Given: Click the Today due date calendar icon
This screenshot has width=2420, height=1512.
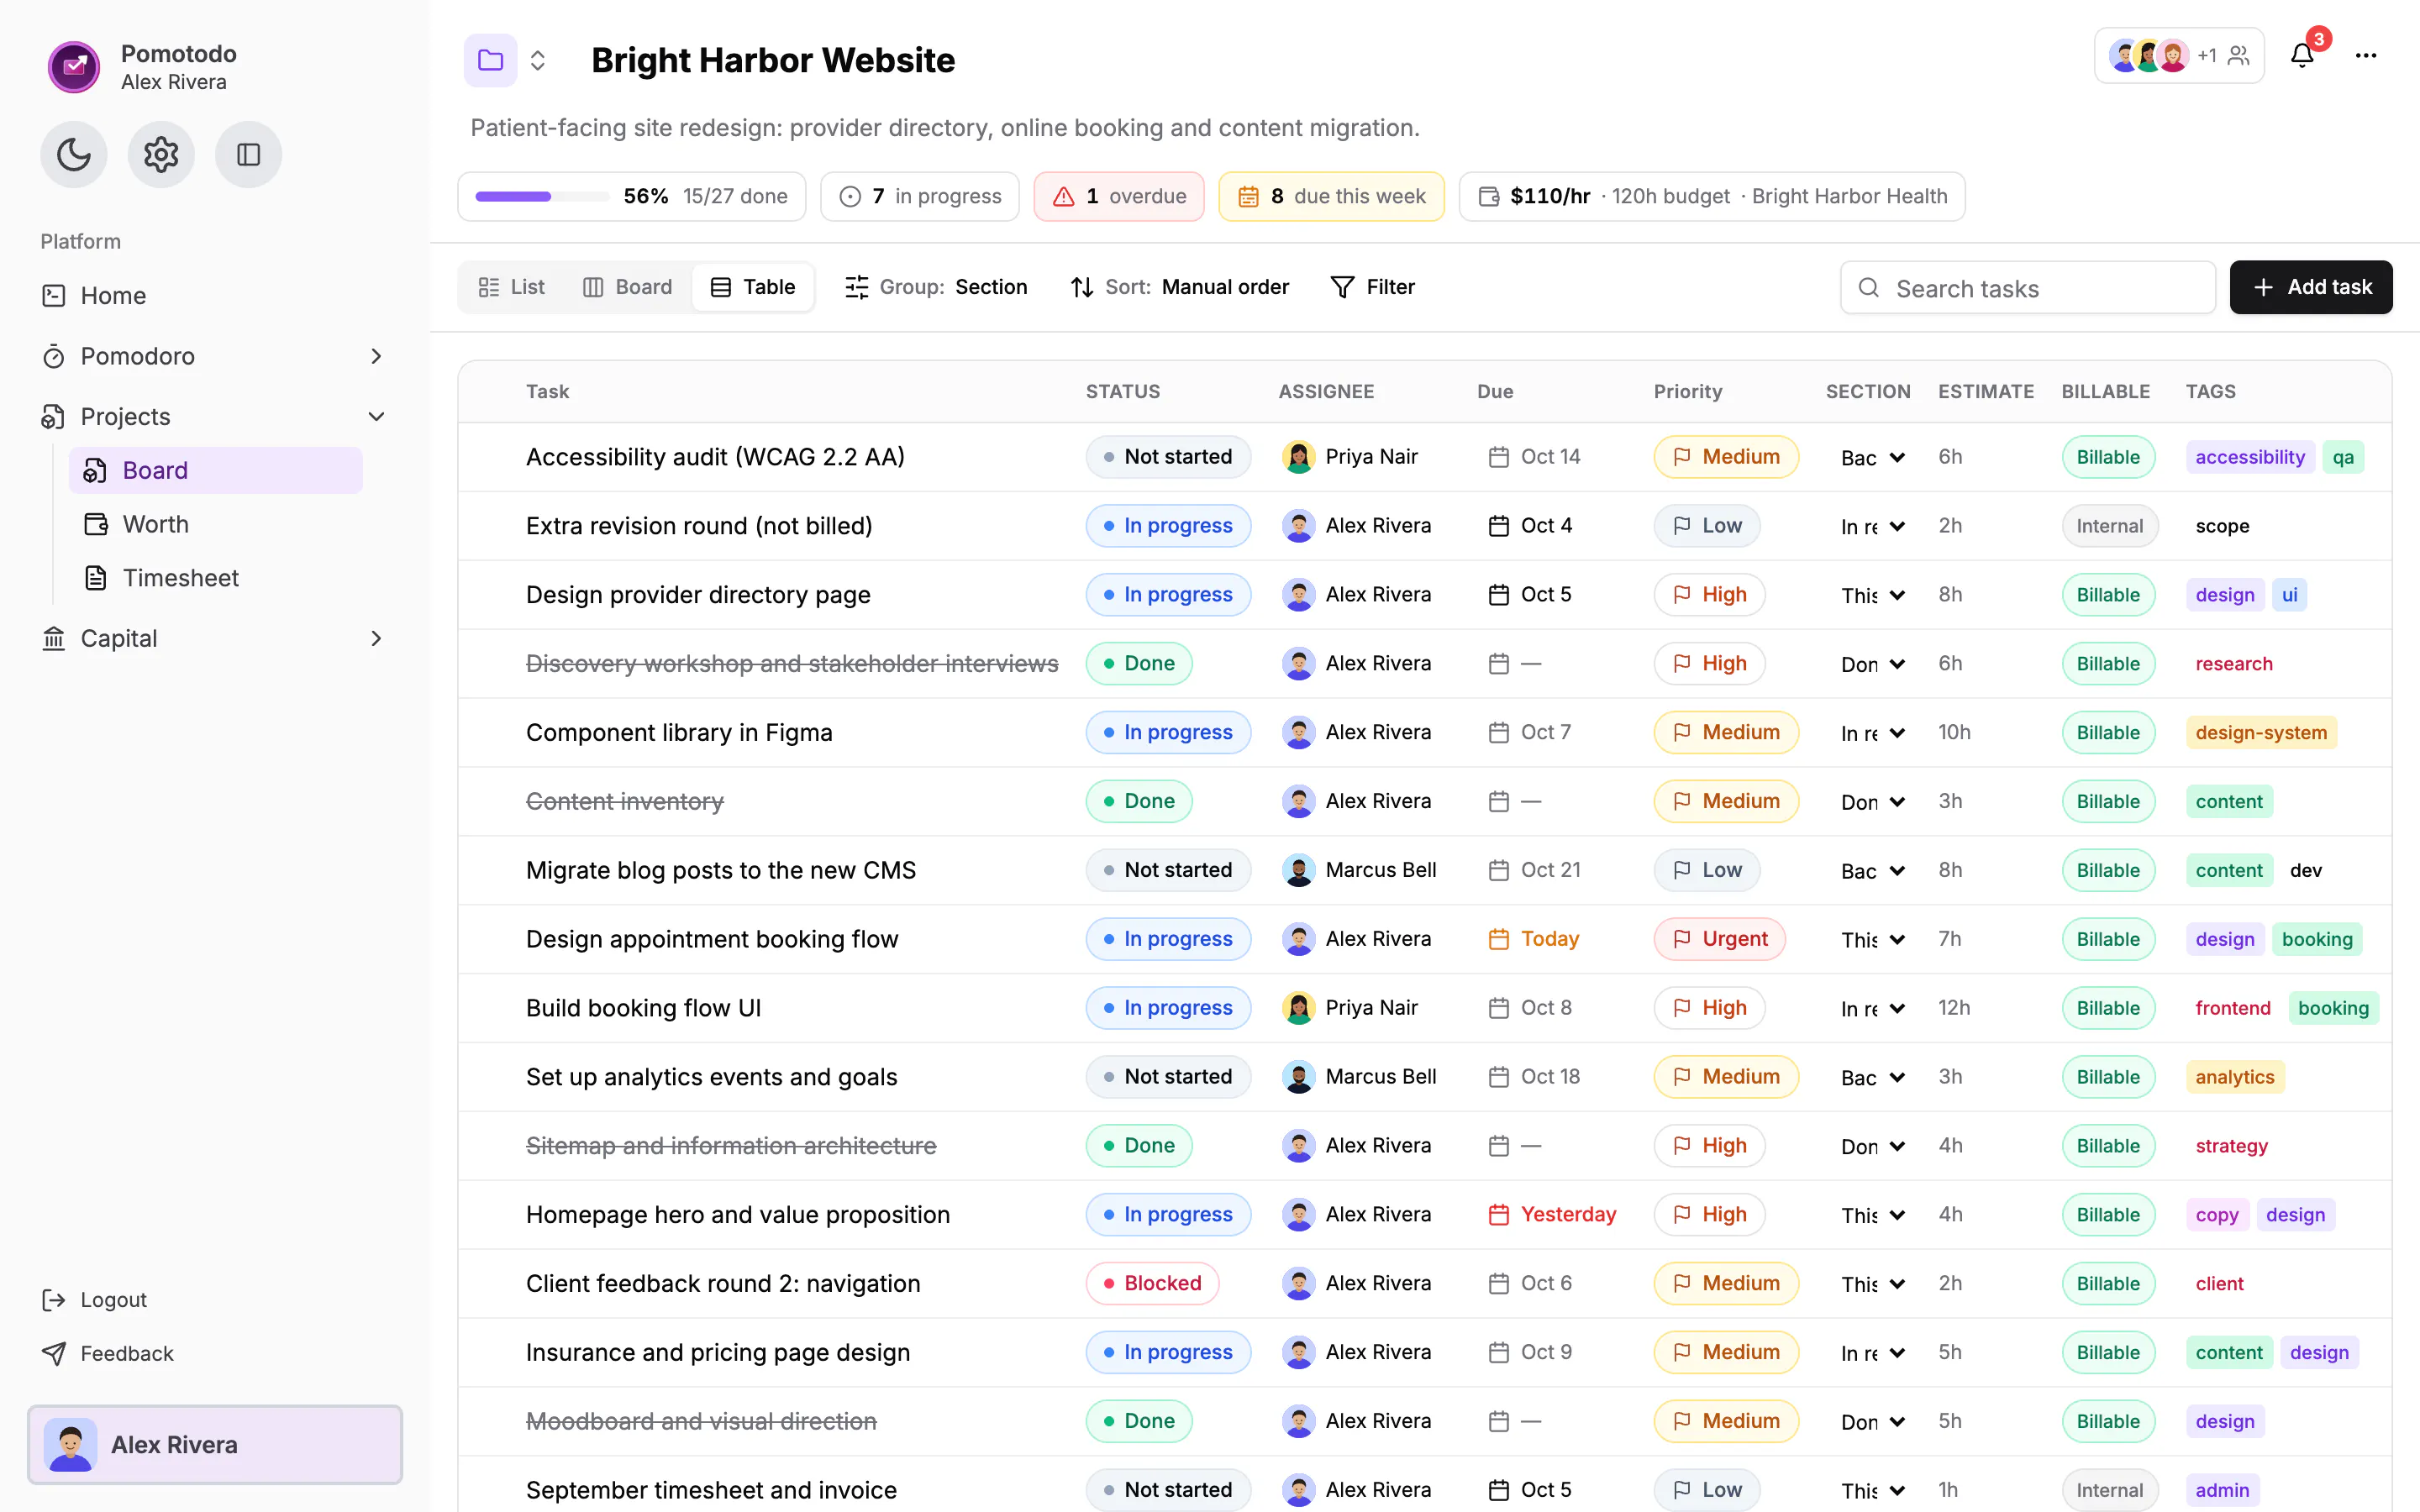Looking at the screenshot, I should pos(1498,939).
